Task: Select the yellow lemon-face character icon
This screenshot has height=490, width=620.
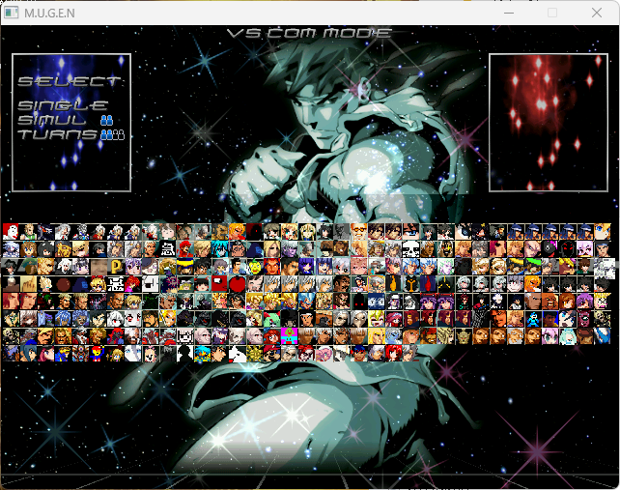Action: (x=255, y=267)
